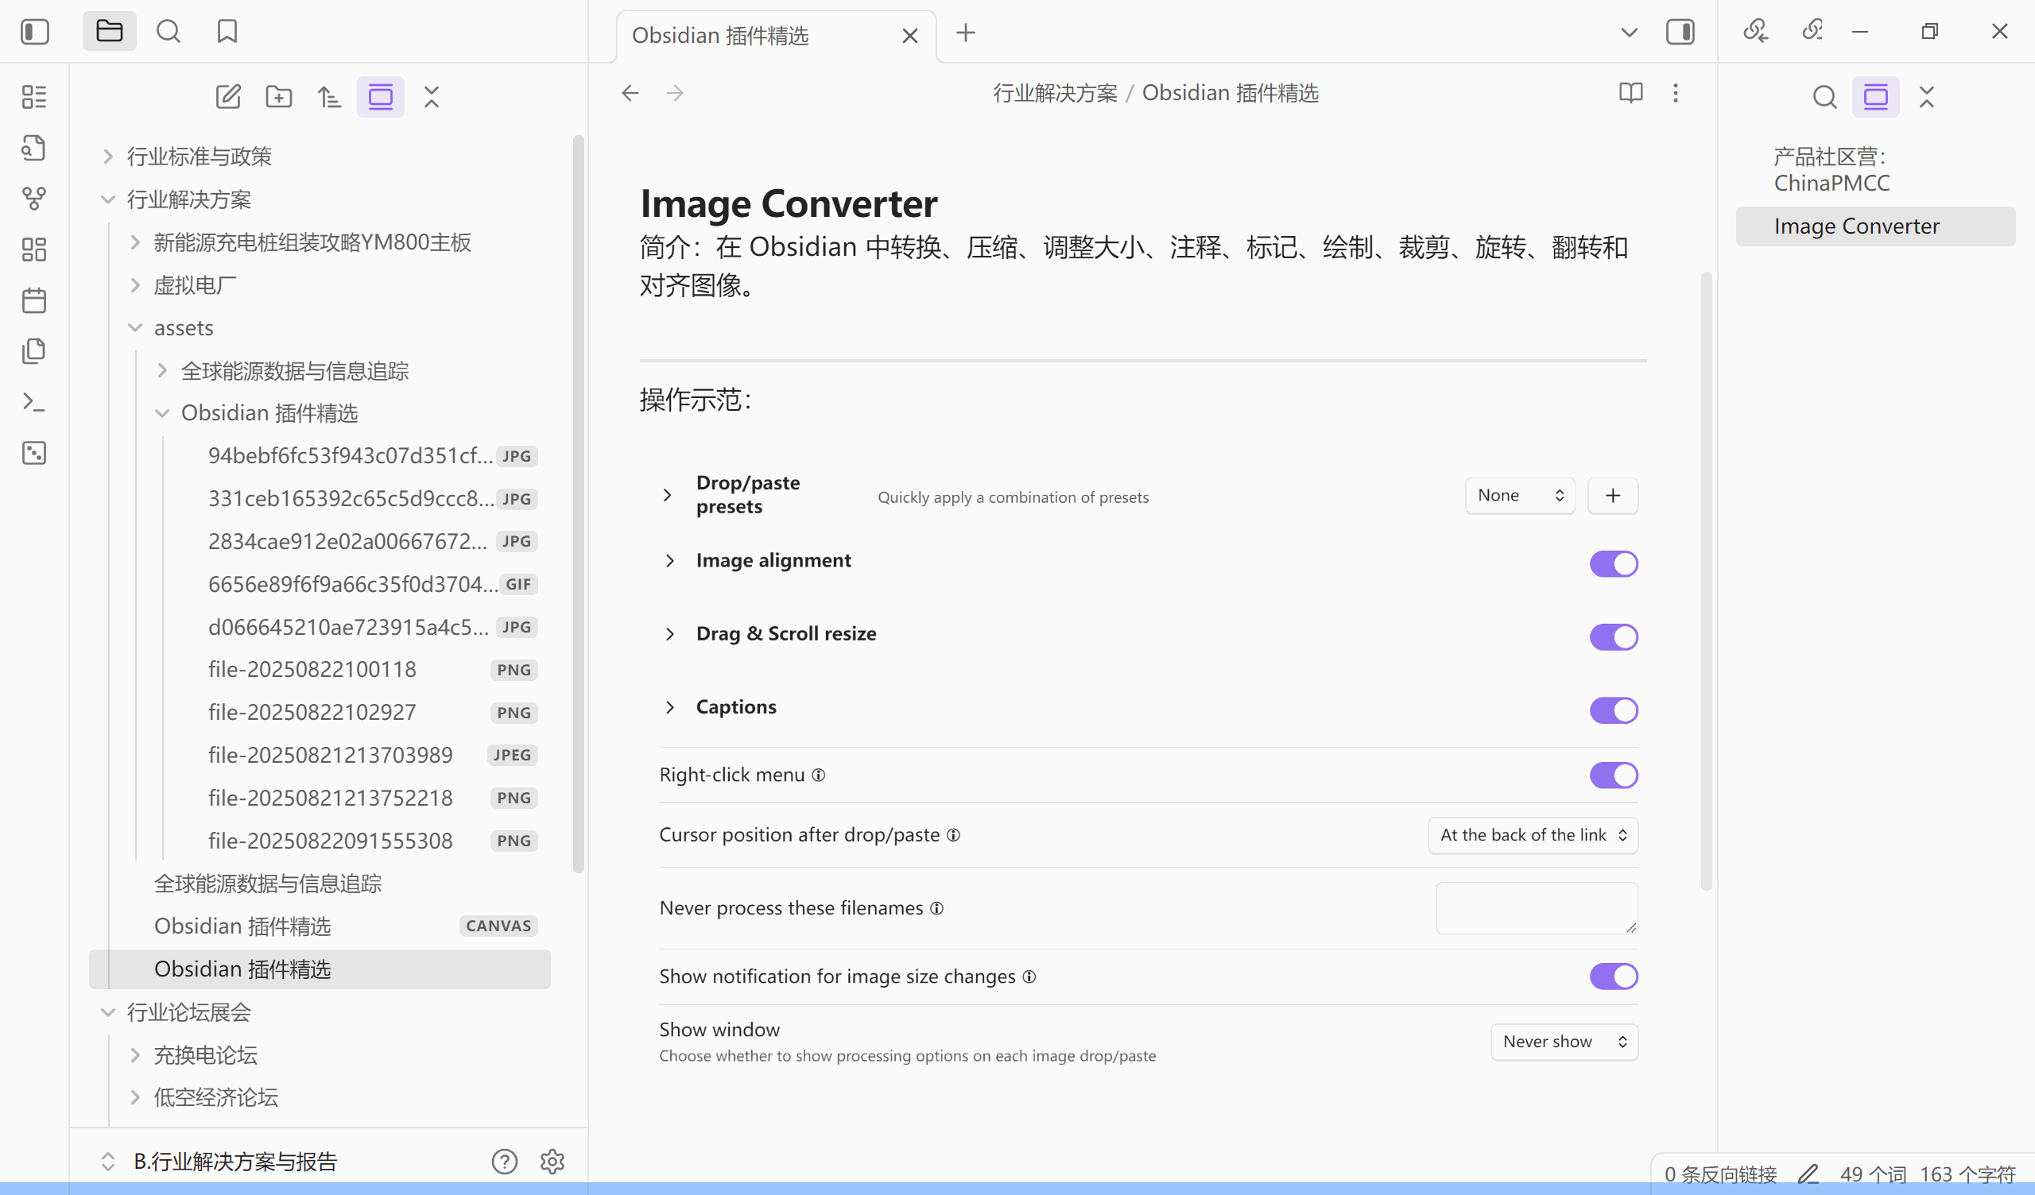This screenshot has height=1195, width=2035.
Task: Open the calendar plugin icon
Action: [x=34, y=300]
